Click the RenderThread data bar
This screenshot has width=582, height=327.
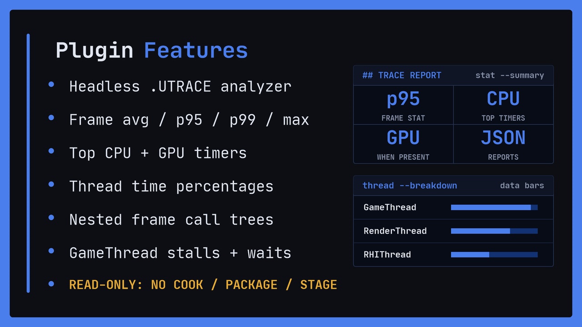point(494,231)
